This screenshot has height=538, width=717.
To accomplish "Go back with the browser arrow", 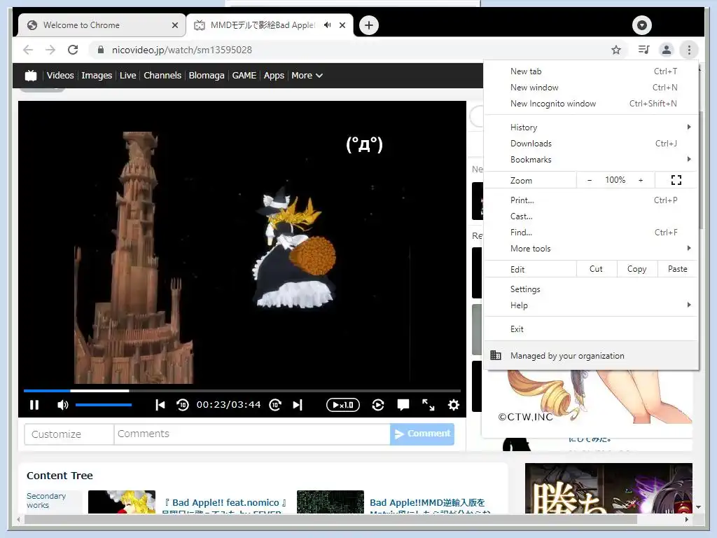I will click(x=28, y=50).
